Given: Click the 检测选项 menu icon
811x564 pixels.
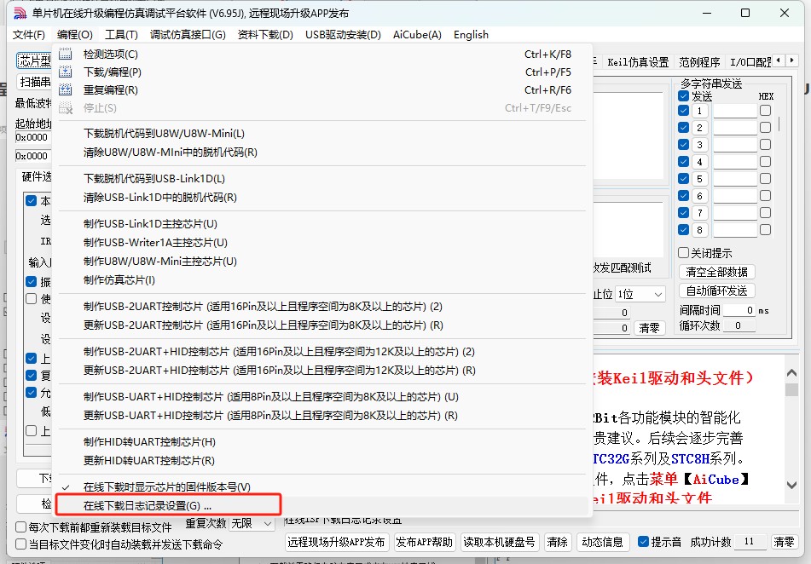Looking at the screenshot, I should coord(66,55).
